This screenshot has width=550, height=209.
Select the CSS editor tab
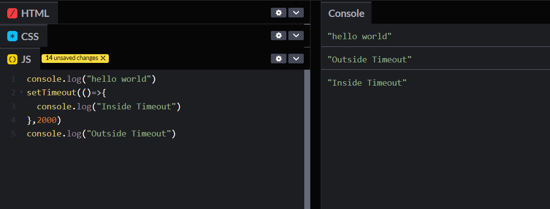tap(30, 36)
